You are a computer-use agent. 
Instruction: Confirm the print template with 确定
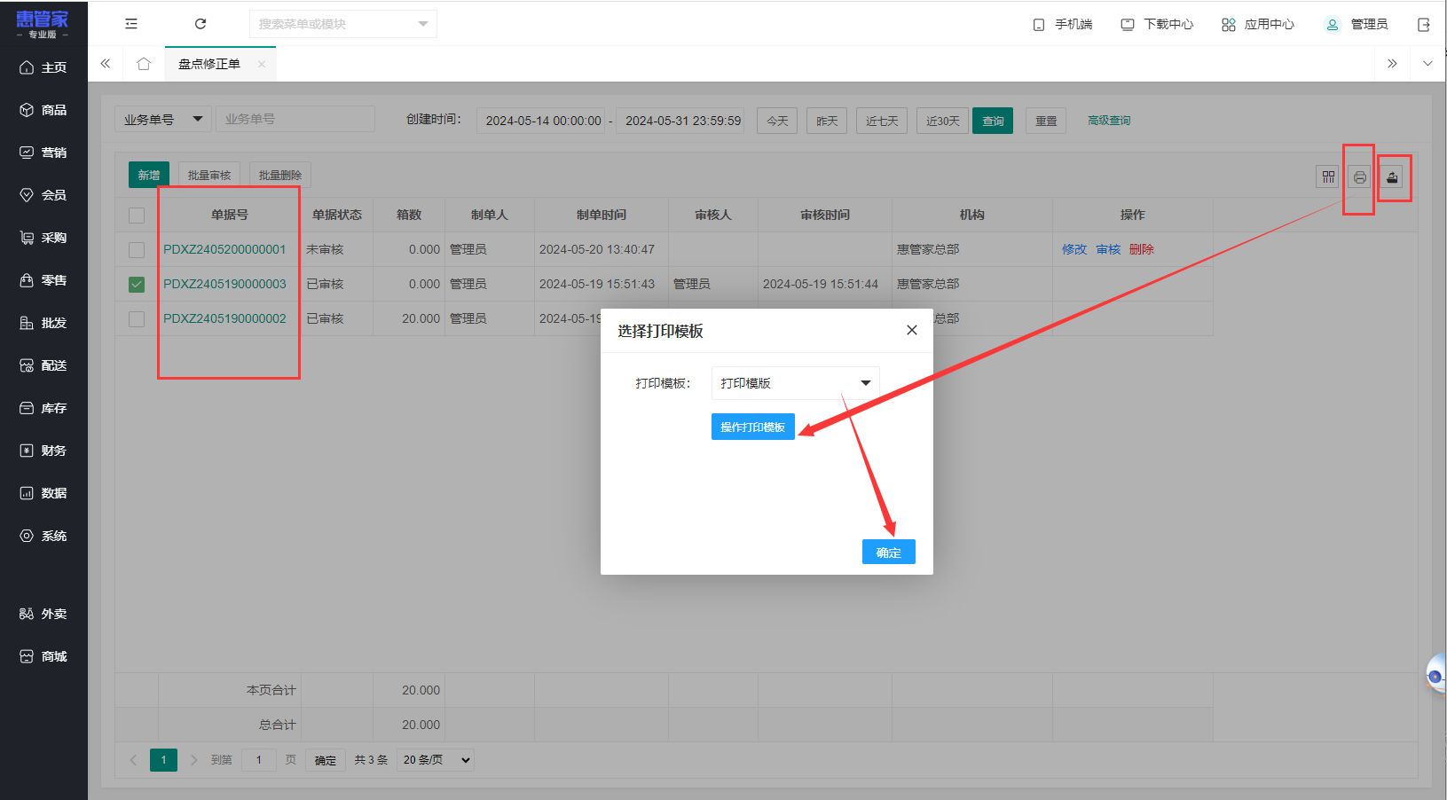889,552
